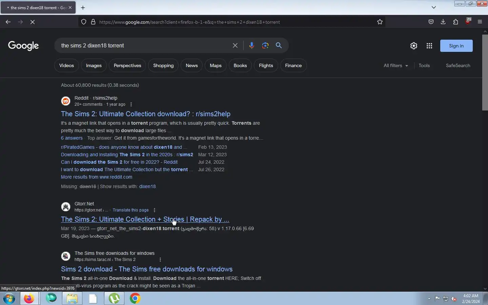488x305 pixels.
Task: Click More results from www.reddit.com
Action: (97, 177)
